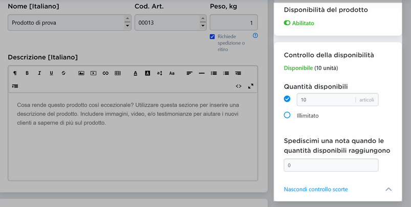The height and width of the screenshot is (207, 411).
Task: Create an ordered numbered list
Action: point(226,73)
